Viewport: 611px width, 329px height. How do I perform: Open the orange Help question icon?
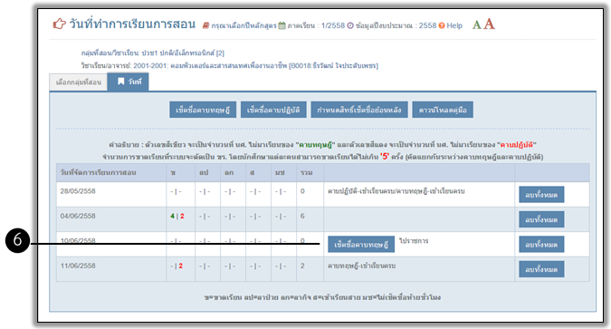coord(442,25)
